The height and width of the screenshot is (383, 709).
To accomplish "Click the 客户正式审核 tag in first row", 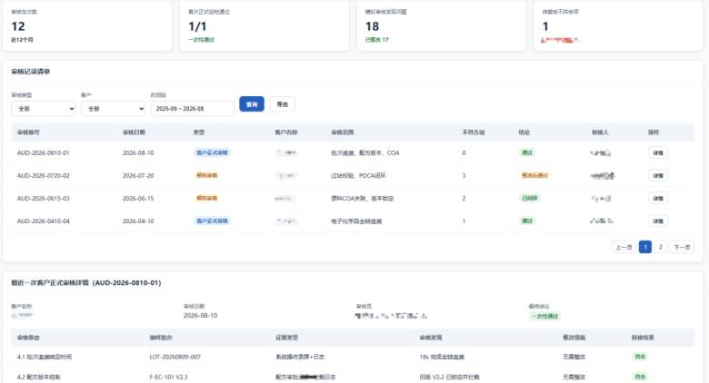I will (x=212, y=152).
